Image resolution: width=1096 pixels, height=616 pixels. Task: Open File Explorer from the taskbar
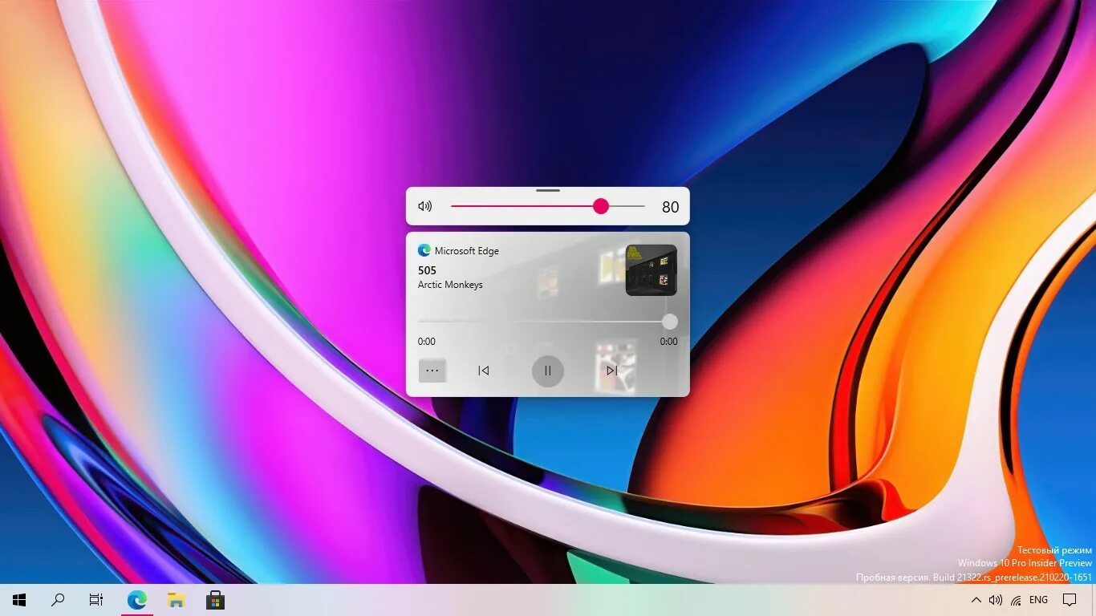[x=176, y=600]
